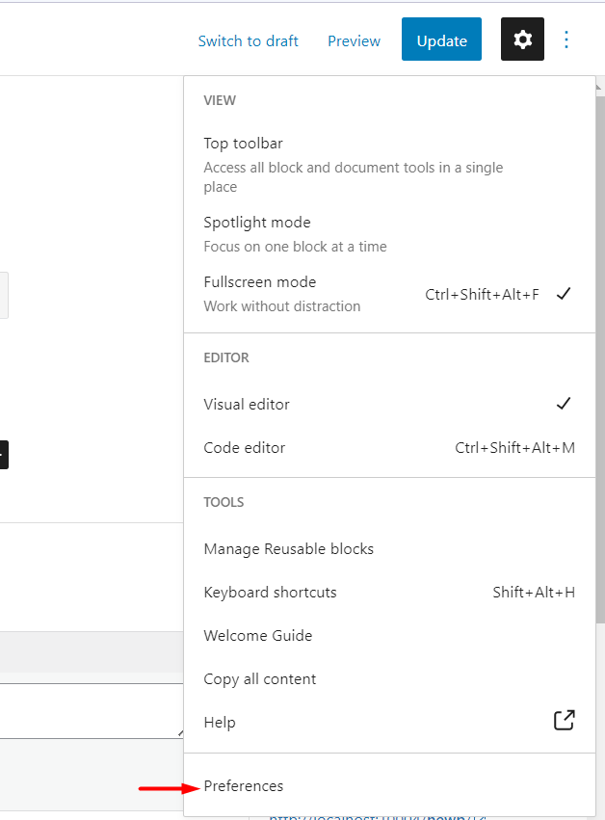This screenshot has width=605, height=820.
Task: Launch the Welcome Guide
Action: (257, 636)
